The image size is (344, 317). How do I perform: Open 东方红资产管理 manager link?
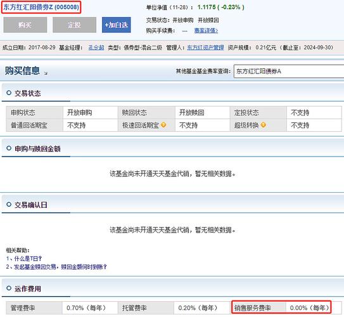205,48
